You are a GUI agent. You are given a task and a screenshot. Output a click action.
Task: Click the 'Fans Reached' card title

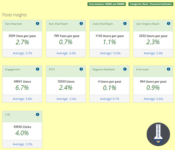click(13, 24)
